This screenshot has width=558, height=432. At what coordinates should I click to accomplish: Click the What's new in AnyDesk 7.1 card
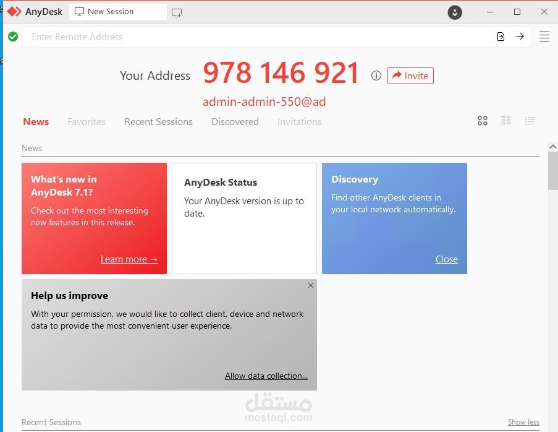(95, 218)
